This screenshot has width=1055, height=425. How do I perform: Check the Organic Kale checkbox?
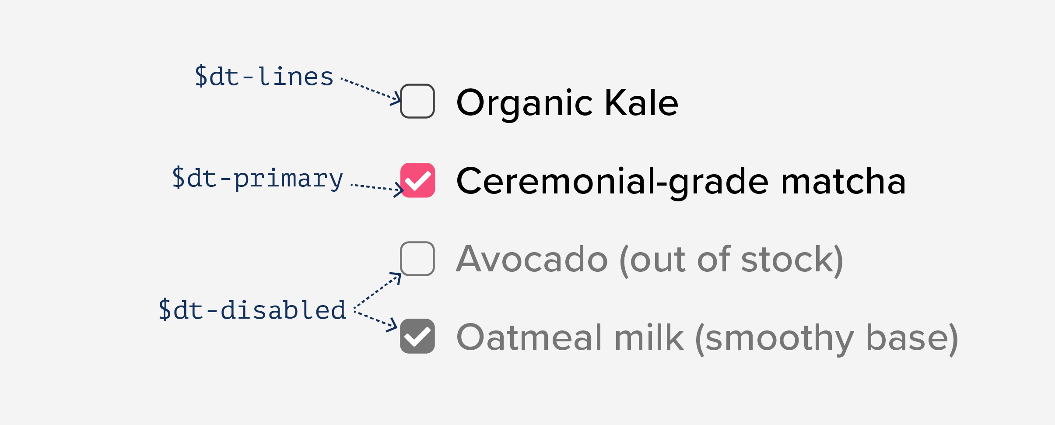coord(417,101)
